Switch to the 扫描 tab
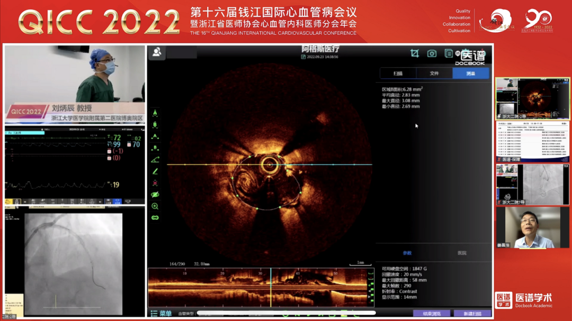Screen dimensions: 572x321 [x=398, y=74]
